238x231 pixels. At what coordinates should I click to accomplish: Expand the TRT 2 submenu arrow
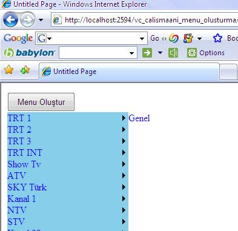(124, 130)
